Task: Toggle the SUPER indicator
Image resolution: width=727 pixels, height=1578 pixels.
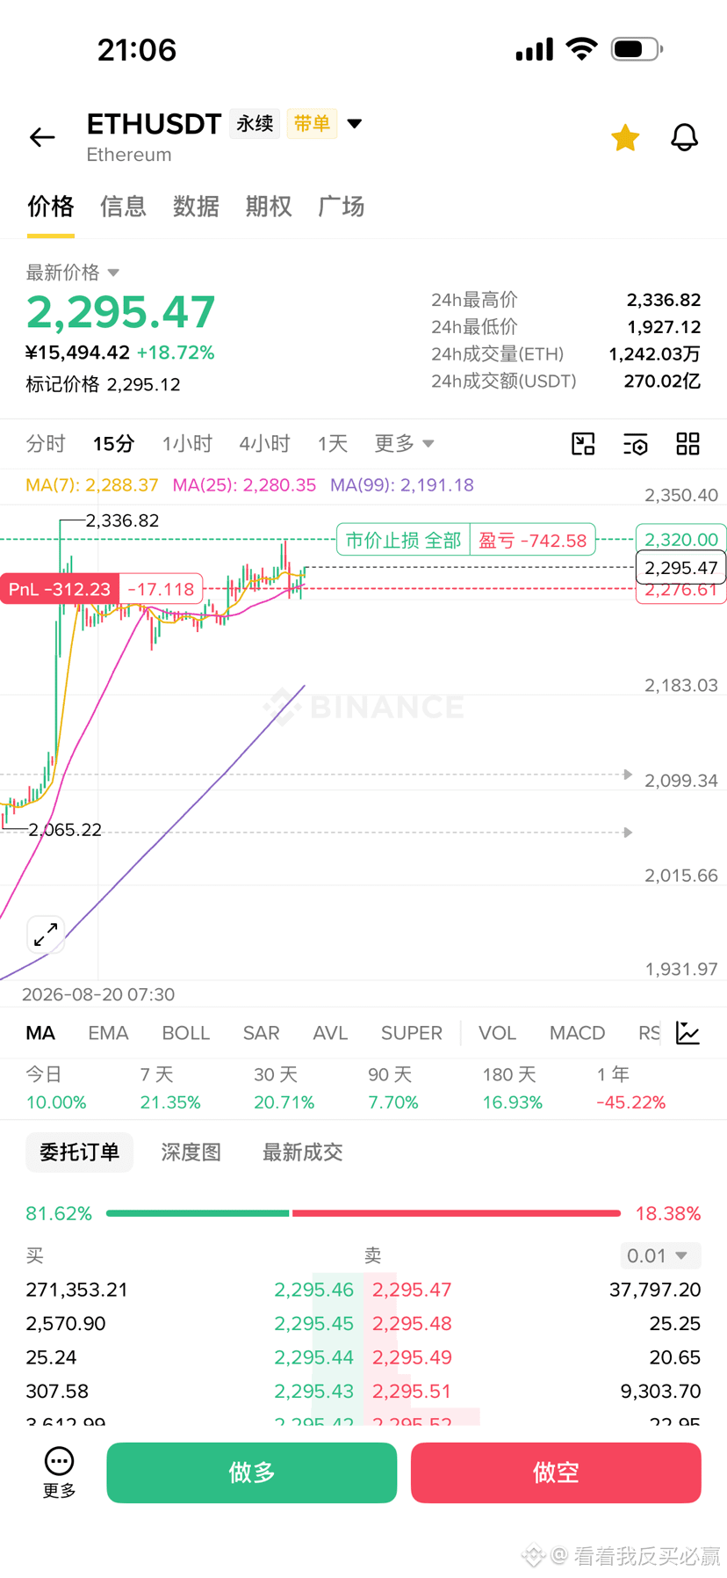Action: tap(412, 1033)
